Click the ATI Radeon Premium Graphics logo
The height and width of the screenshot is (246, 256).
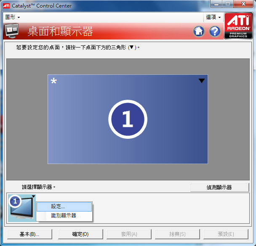(238, 26)
